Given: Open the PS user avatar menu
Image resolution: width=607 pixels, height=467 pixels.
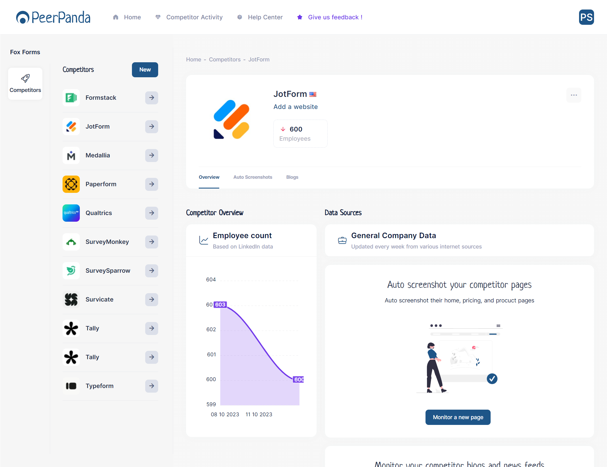Looking at the screenshot, I should [x=586, y=17].
